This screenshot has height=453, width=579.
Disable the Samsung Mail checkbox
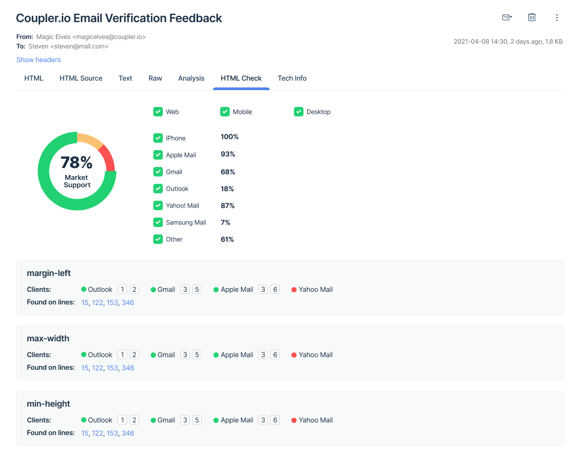click(x=158, y=222)
